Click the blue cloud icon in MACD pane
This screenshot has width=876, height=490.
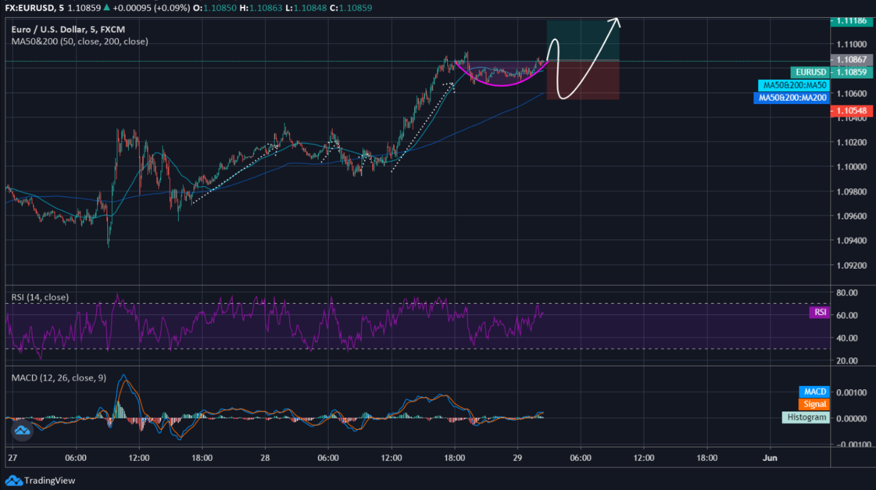pyautogui.click(x=23, y=431)
